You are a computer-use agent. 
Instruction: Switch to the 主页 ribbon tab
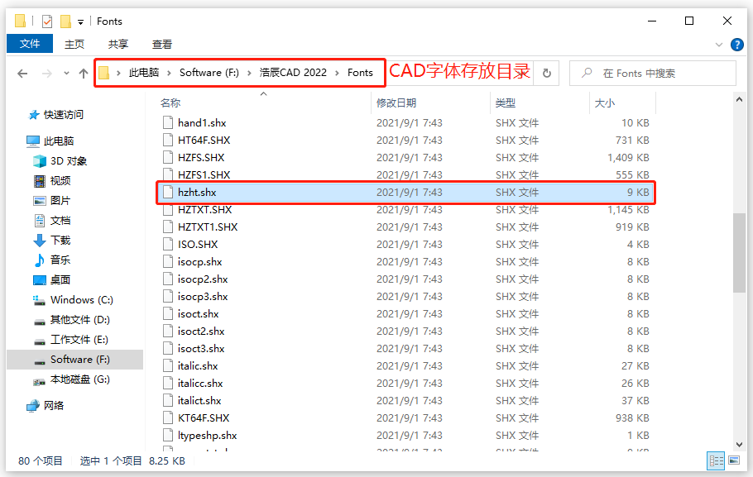click(x=74, y=44)
